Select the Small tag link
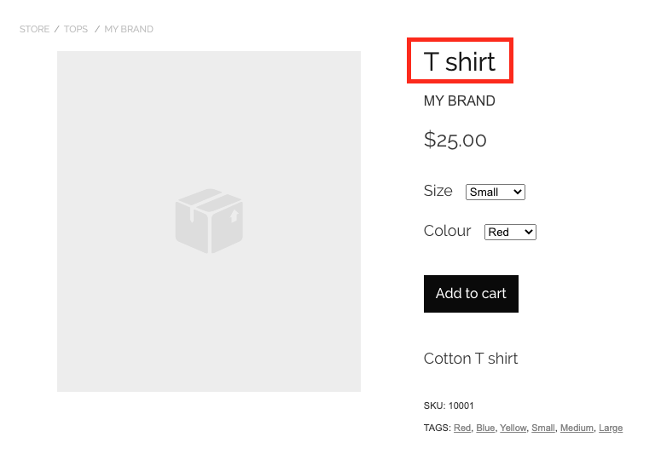The image size is (661, 460). 543,428
